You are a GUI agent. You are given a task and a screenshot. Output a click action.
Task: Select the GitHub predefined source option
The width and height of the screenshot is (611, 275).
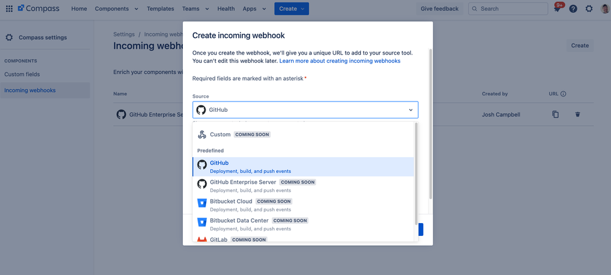tap(303, 167)
